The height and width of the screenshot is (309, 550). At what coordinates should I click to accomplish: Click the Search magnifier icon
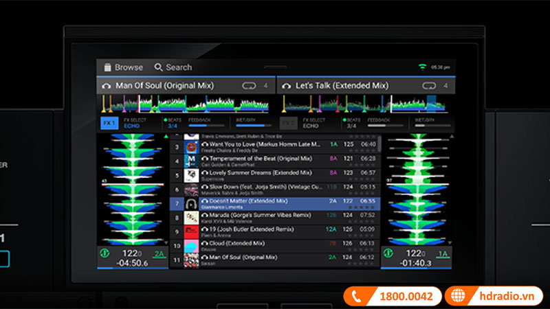[x=159, y=67]
